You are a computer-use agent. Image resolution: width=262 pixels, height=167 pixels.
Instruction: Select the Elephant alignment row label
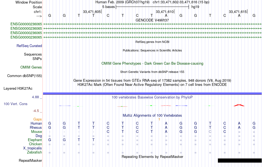pyautogui.click(x=35, y=140)
